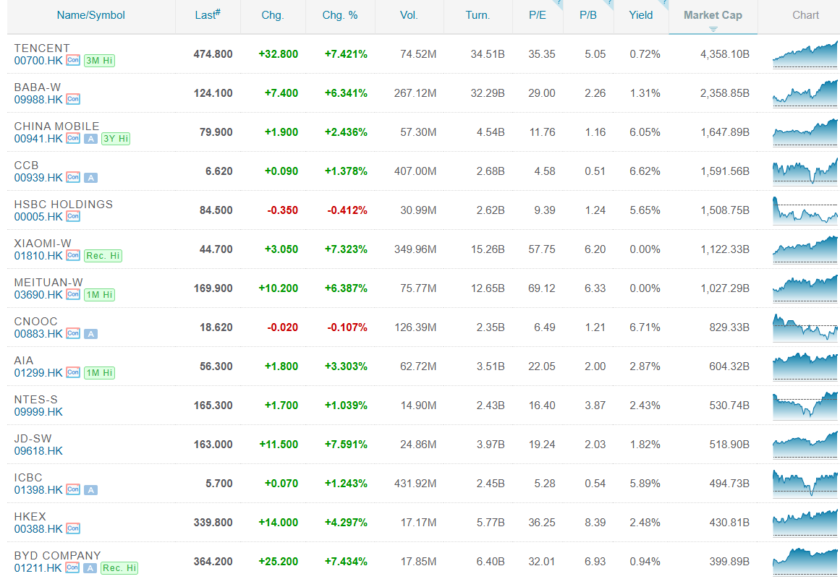Image resolution: width=840 pixels, height=579 pixels.
Task: Open the 01810.HK Xiaomi link
Action: click(x=38, y=256)
